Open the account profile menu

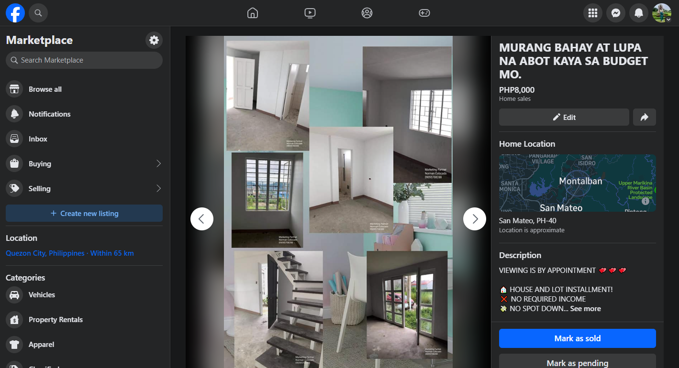click(662, 13)
